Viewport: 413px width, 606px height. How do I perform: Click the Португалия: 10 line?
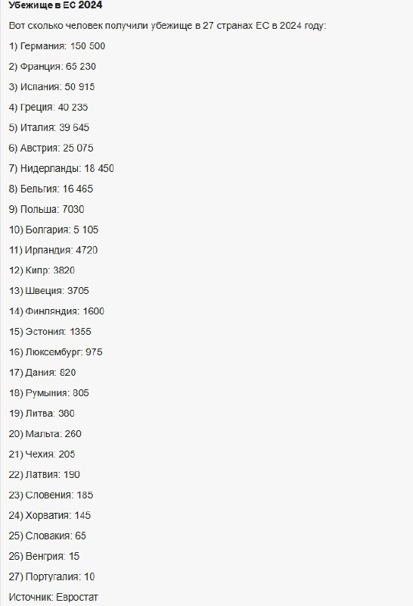tap(51, 576)
